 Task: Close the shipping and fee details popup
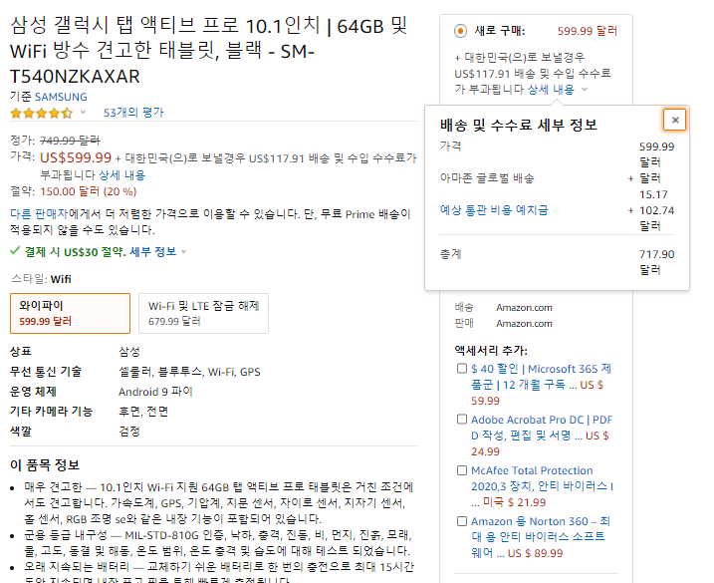tap(674, 121)
